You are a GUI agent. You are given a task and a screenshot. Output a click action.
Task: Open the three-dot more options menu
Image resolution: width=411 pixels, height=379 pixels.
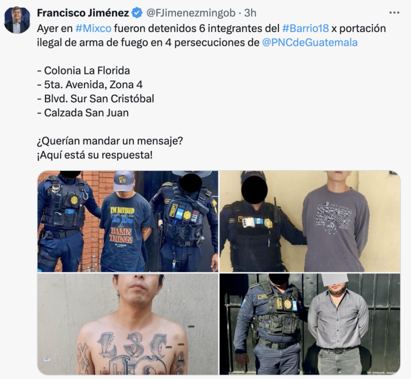click(394, 13)
